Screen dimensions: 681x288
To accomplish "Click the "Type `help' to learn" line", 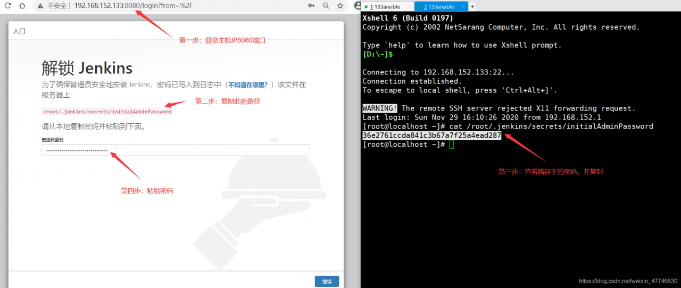I will (462, 45).
